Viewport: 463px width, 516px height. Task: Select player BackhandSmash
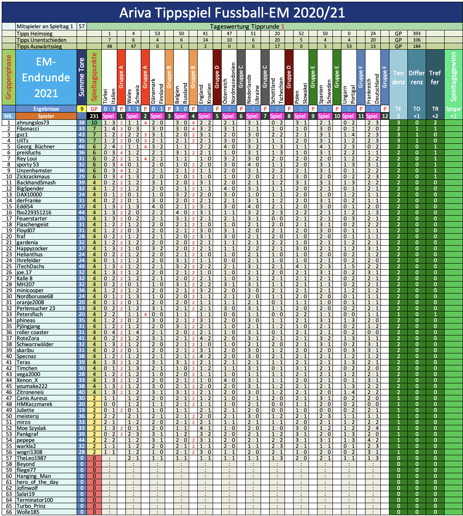(x=46, y=183)
